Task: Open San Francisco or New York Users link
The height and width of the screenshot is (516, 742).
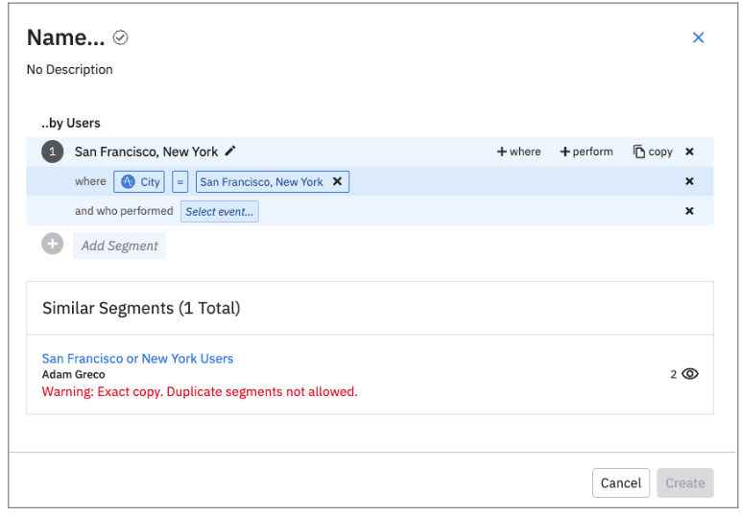Action: [x=137, y=359]
